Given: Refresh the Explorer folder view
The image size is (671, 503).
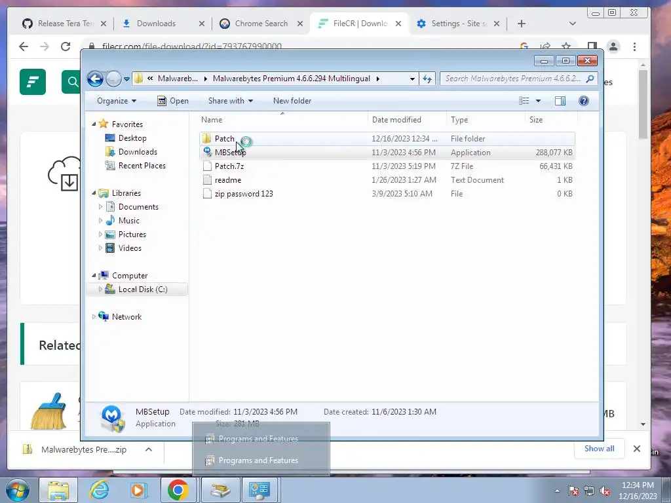Looking at the screenshot, I should click(x=427, y=79).
